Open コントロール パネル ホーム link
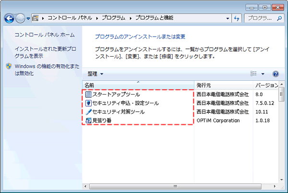This screenshot has height=193, width=288. [x=45, y=35]
